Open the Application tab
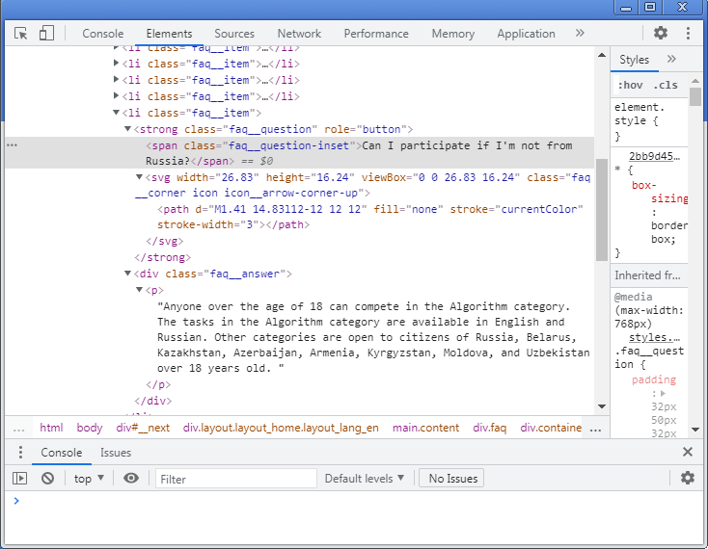Screen dimensions: 708x549 click(526, 34)
